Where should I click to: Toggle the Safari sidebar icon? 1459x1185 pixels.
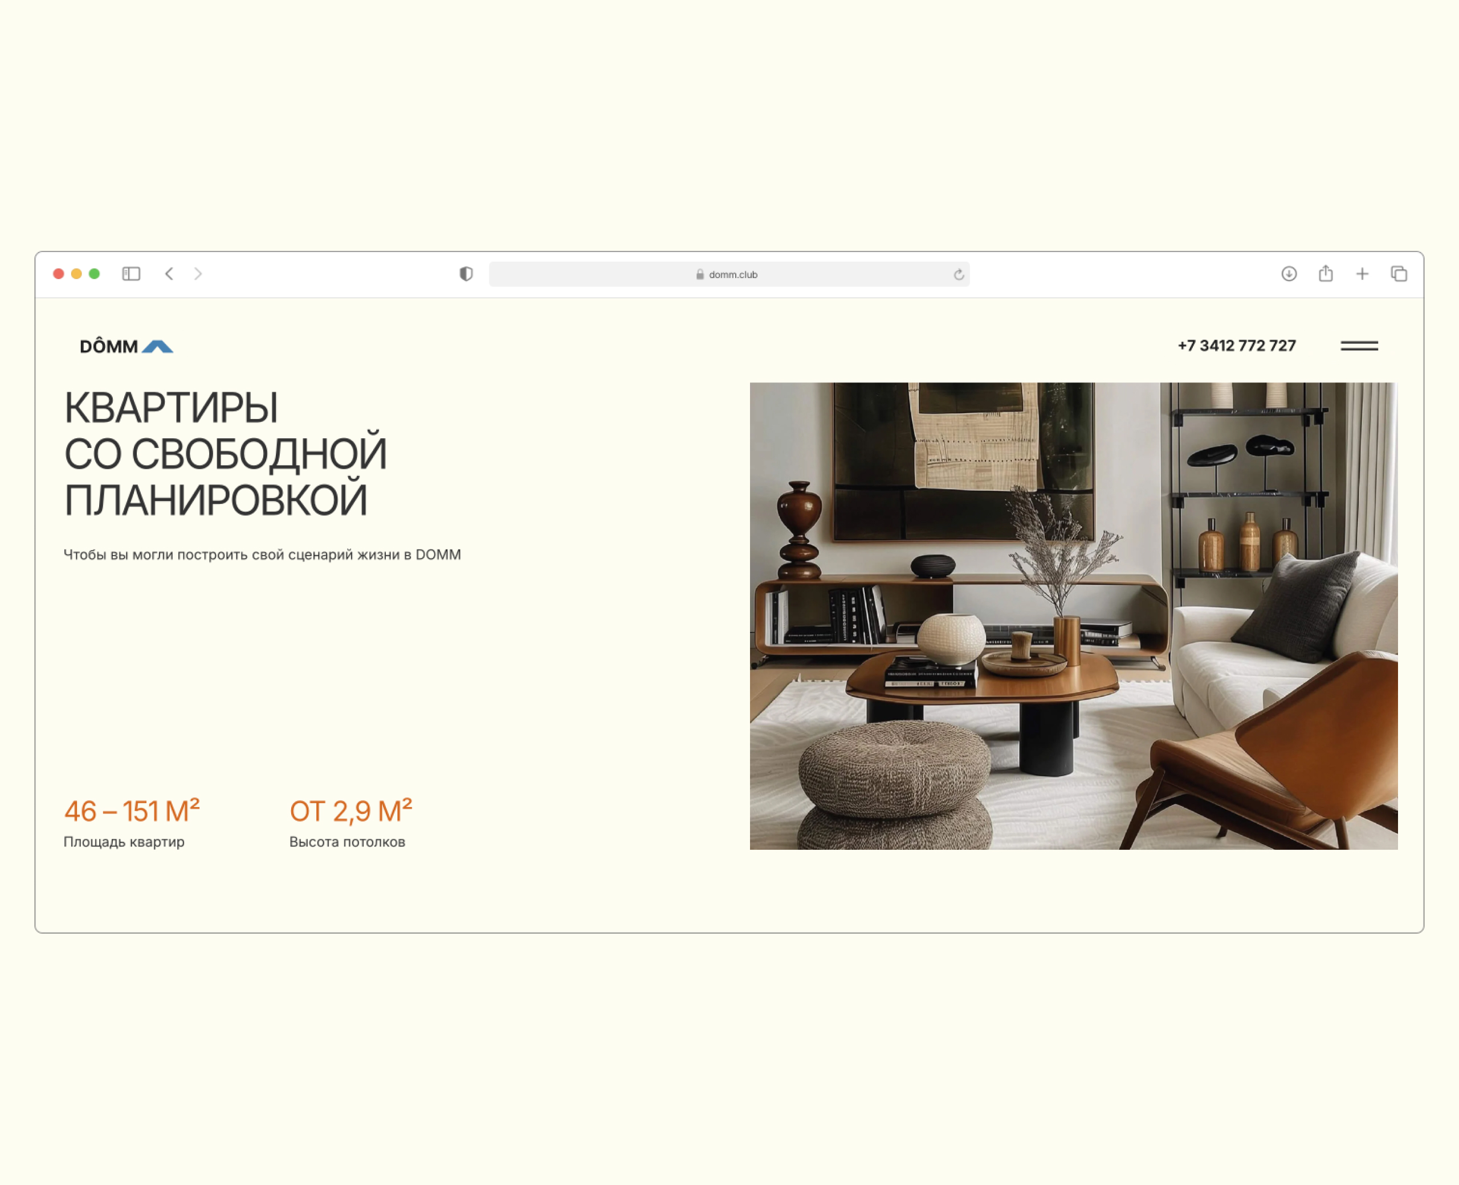coord(131,274)
